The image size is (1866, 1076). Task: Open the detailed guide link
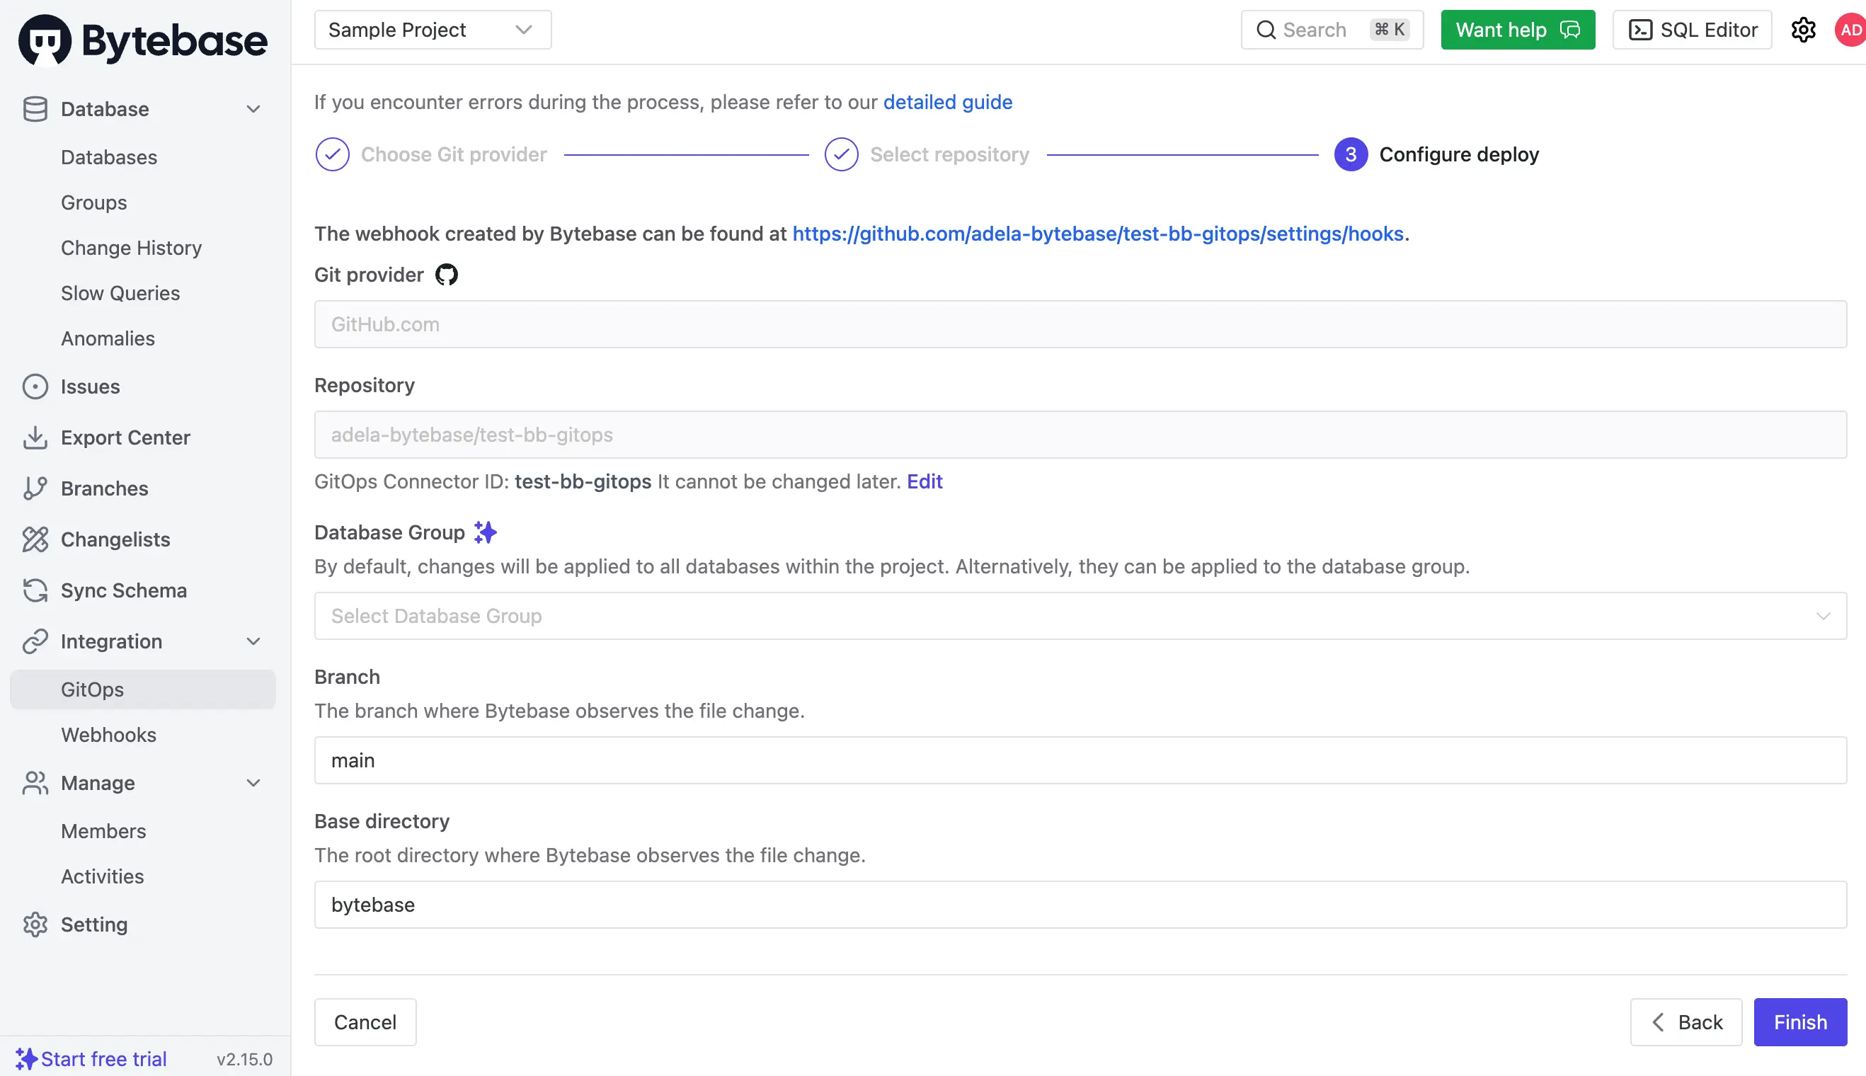coord(947,102)
